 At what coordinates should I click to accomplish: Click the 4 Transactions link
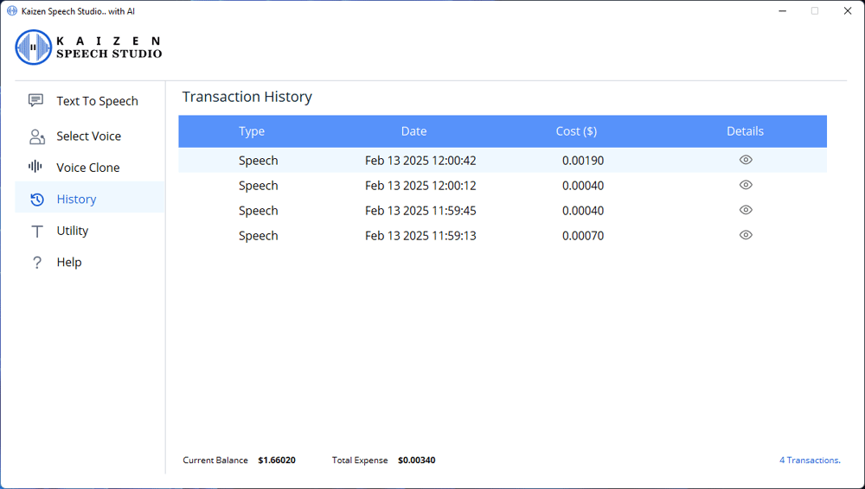pyautogui.click(x=809, y=460)
